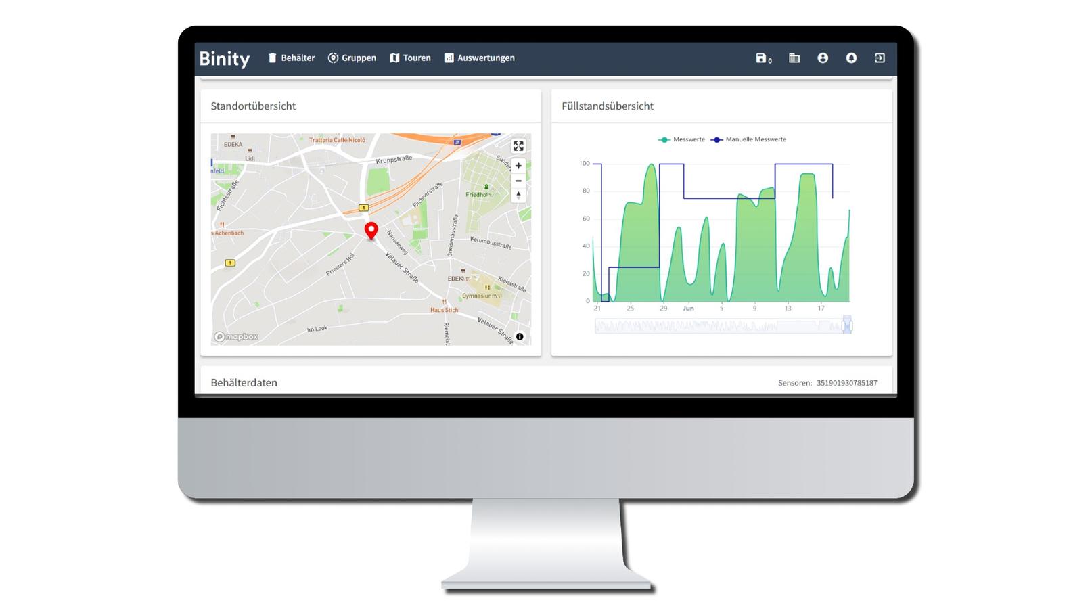
Task: Toggle the Messwerte series in legend
Action: tap(682, 139)
